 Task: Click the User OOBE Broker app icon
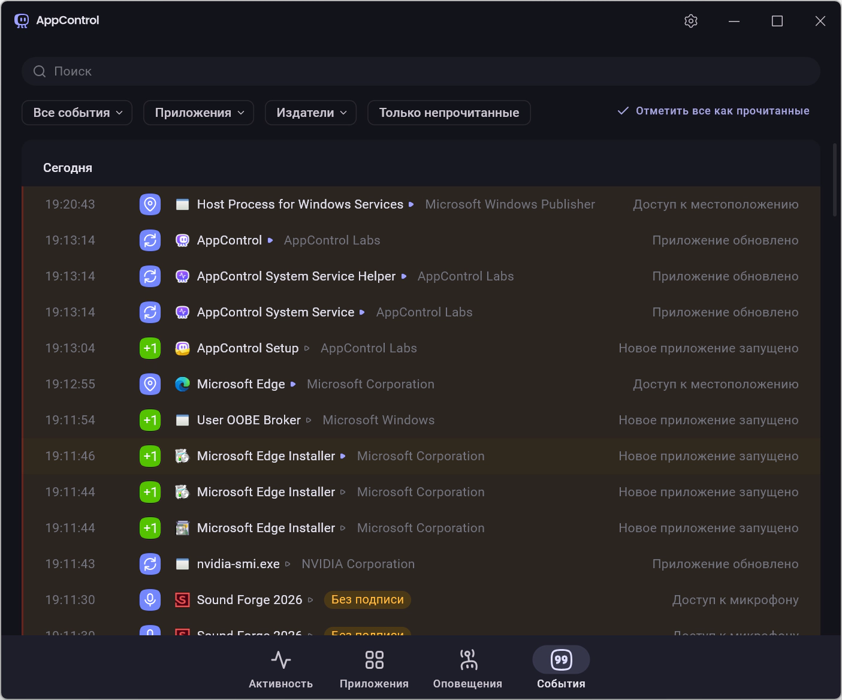(x=182, y=420)
